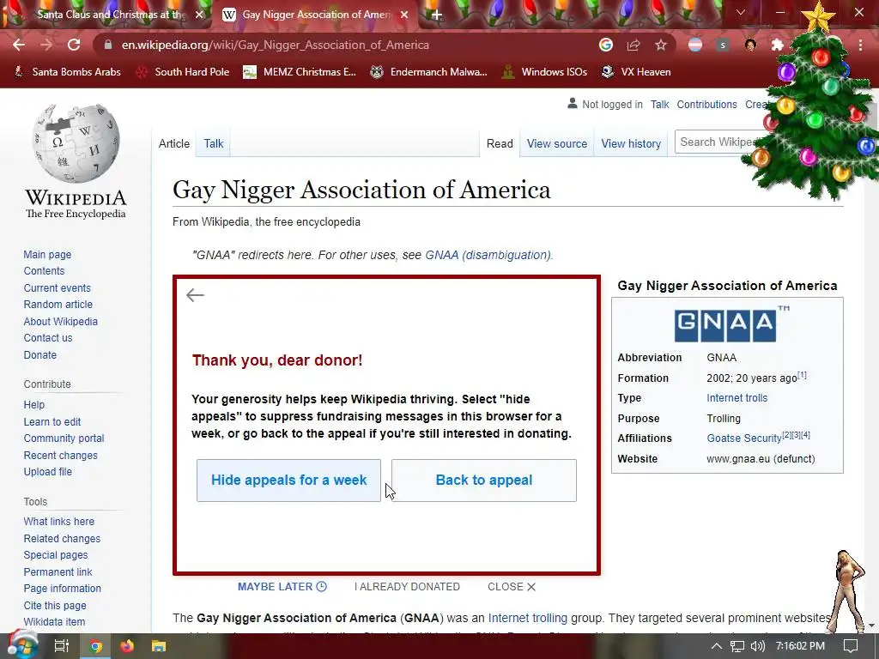Viewport: 879px width, 659px height.
Task: Open the GNAA (disambiguation) link
Action: [488, 255]
